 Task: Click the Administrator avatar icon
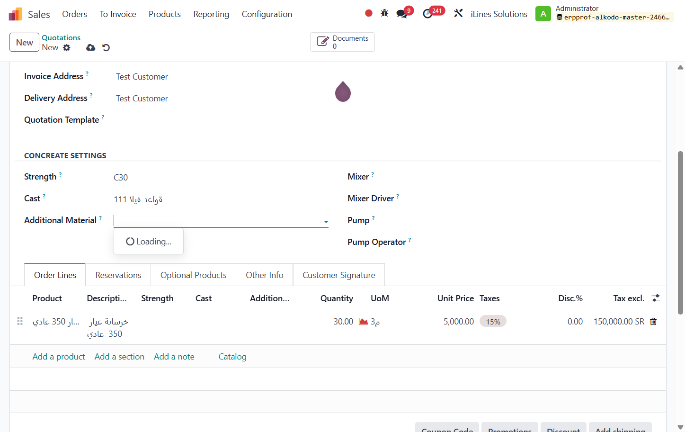543,14
